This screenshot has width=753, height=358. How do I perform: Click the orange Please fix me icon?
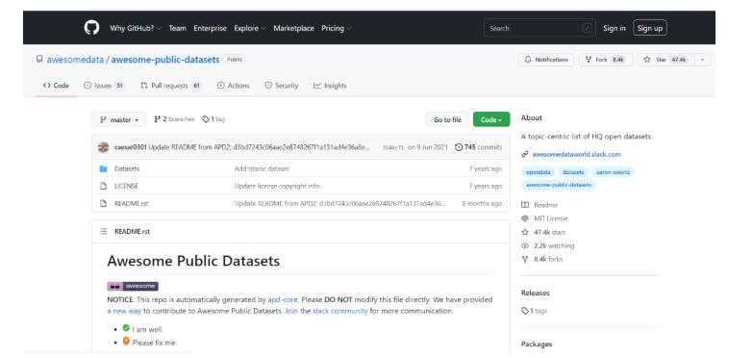click(x=126, y=342)
